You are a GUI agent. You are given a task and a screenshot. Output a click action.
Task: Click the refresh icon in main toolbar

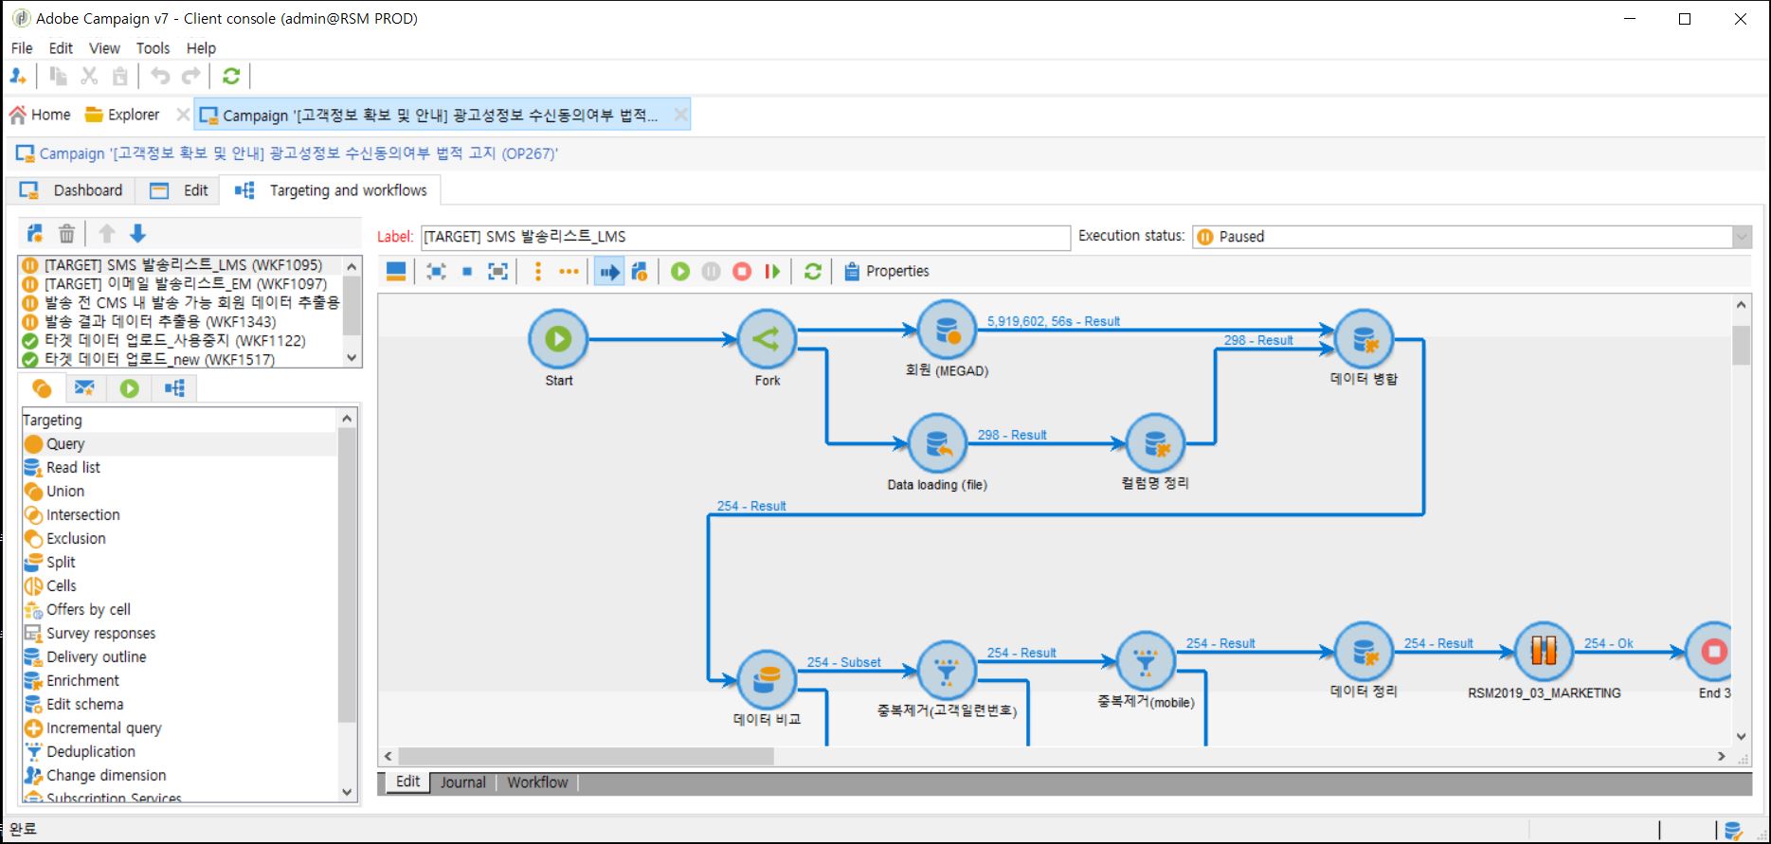pyautogui.click(x=230, y=76)
